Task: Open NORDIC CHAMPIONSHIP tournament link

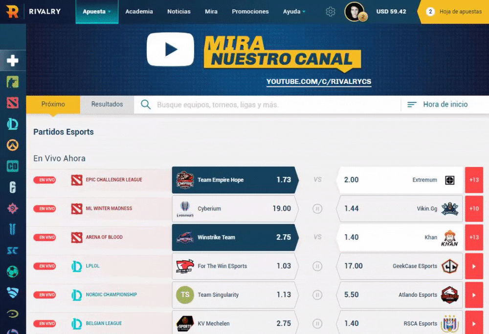Action: 111,295
